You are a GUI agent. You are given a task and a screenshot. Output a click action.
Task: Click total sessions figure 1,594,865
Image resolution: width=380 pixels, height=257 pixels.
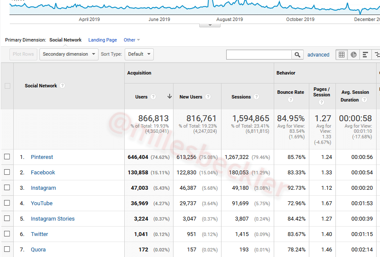[251, 118]
